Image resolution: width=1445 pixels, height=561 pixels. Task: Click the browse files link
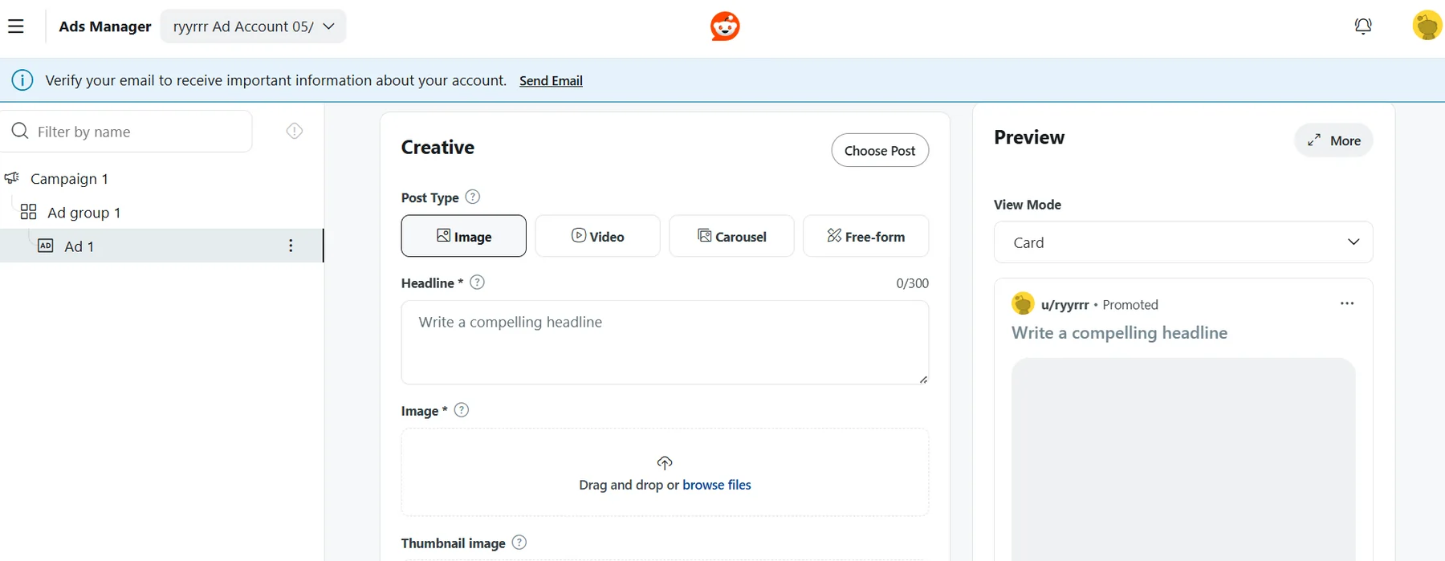(x=717, y=485)
